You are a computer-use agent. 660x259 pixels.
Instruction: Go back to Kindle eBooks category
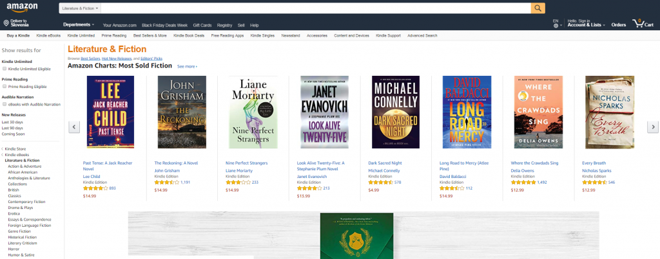coord(17,155)
